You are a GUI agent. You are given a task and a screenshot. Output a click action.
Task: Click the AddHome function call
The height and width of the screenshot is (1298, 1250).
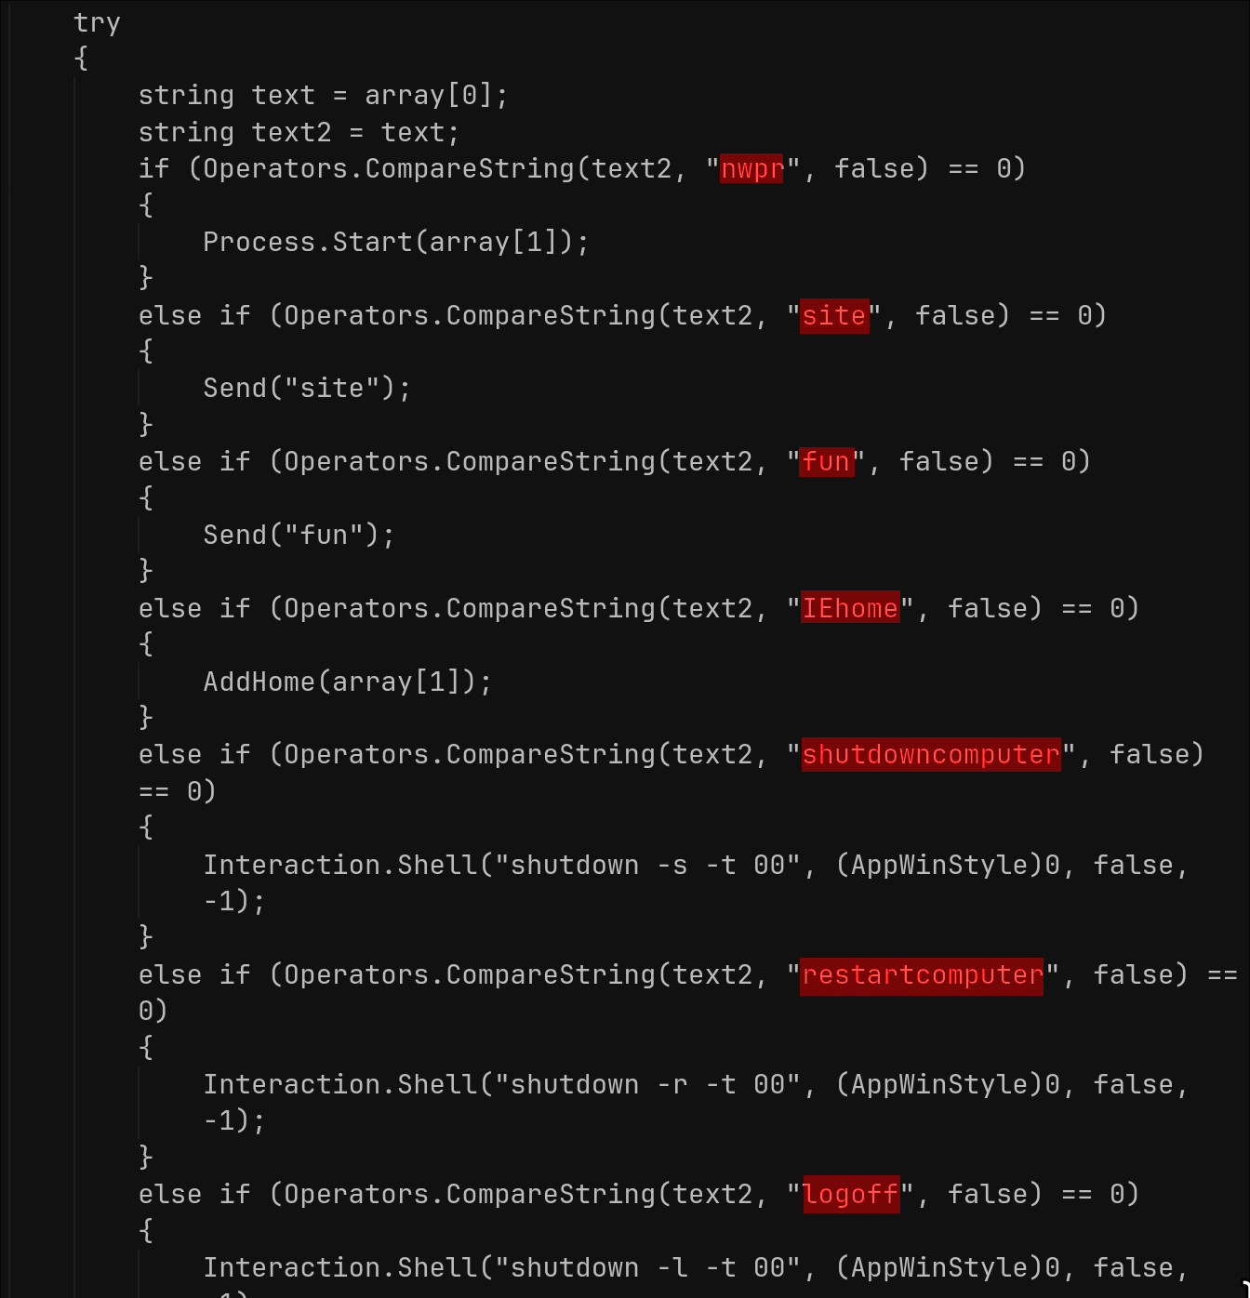click(x=259, y=682)
